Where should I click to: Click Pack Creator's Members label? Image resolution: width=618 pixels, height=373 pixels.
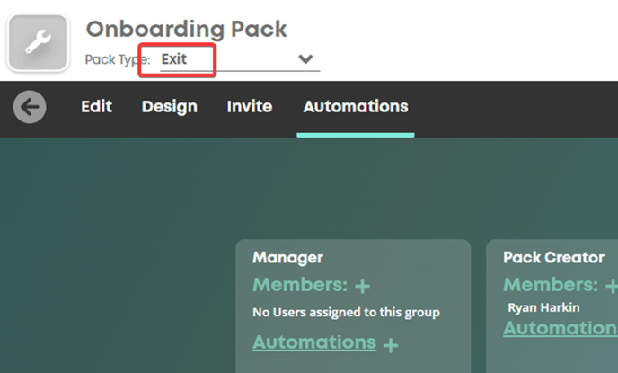coord(551,285)
